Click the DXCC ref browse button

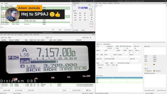(x=103, y=61)
